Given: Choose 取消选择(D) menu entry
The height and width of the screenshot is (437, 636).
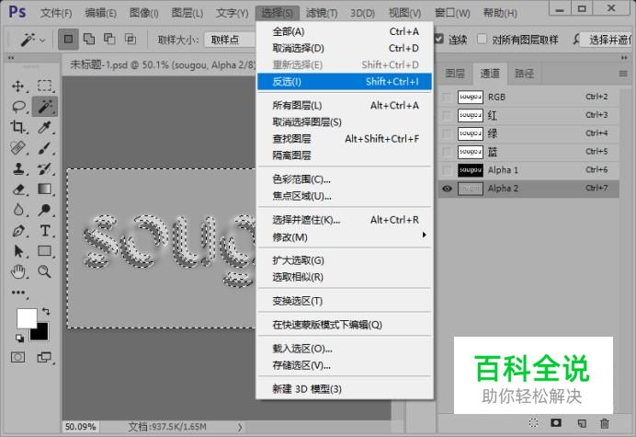Looking at the screenshot, I should (x=345, y=48).
